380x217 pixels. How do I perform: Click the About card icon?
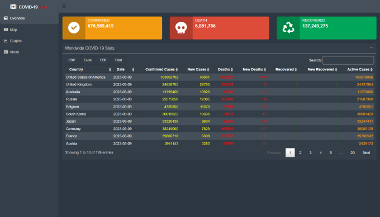click(6, 52)
